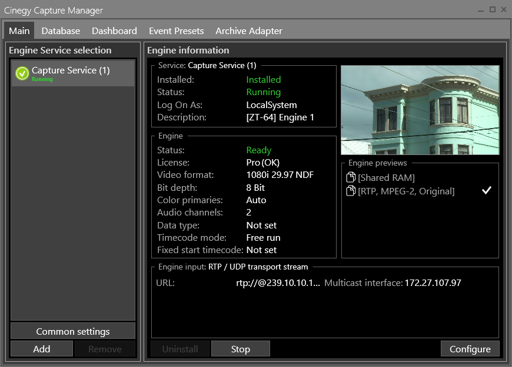This screenshot has height=367, width=512.
Task: Click the description value [ZT-64] Engine 1
Action: pyautogui.click(x=280, y=117)
